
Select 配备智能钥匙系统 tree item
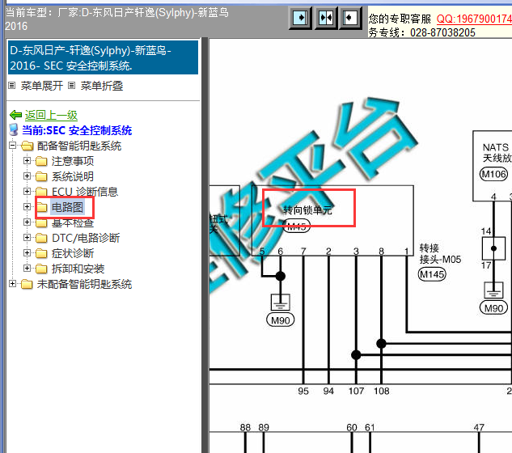[79, 146]
